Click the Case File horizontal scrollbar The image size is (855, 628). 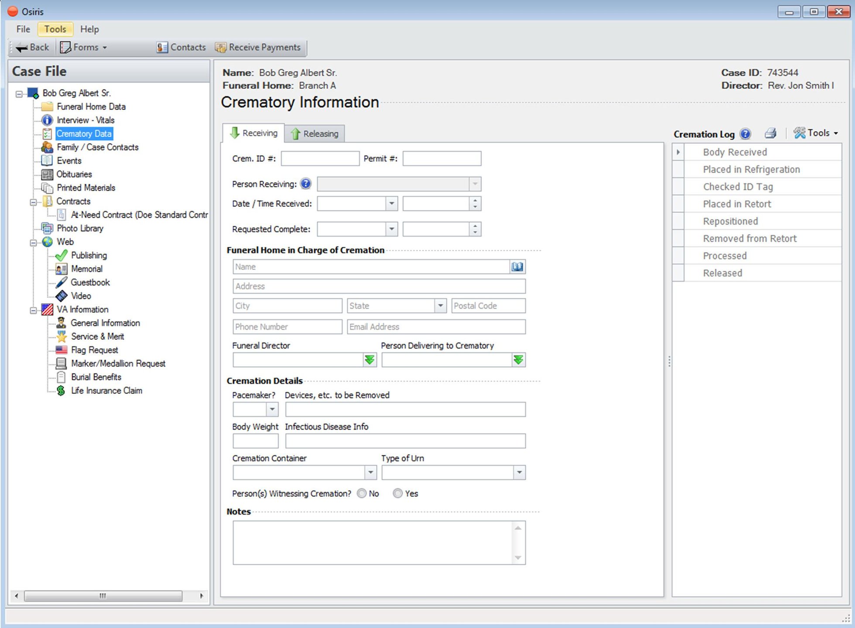coord(103,596)
